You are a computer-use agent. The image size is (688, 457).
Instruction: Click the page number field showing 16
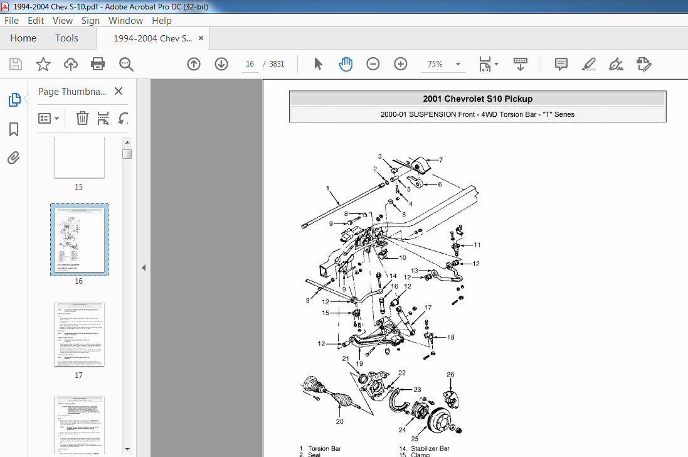250,64
